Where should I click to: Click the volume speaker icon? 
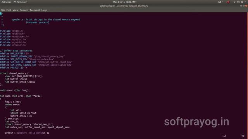pos(238,2)
